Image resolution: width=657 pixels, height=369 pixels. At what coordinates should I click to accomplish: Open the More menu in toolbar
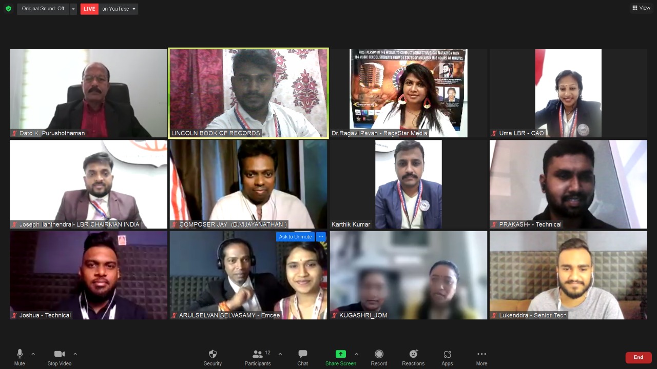(x=481, y=357)
